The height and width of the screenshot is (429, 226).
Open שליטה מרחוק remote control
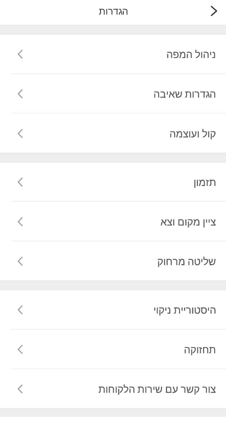coord(113,261)
